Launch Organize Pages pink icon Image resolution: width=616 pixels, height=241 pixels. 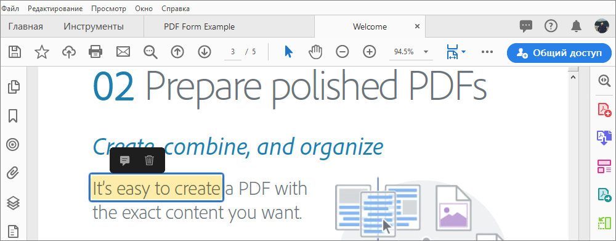[604, 166]
